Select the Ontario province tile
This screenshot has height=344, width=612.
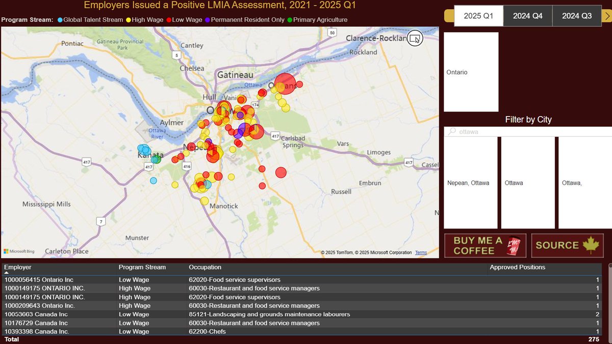coord(471,72)
